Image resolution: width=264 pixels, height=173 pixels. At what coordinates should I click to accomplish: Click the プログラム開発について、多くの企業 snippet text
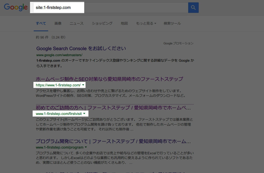[x=115, y=158]
